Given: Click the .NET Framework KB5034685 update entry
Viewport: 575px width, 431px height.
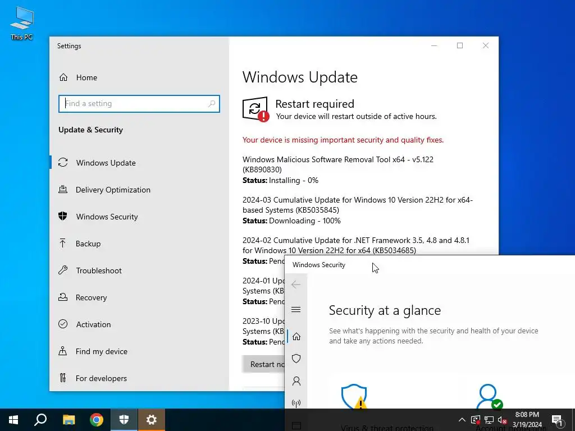Looking at the screenshot, I should coord(355,246).
